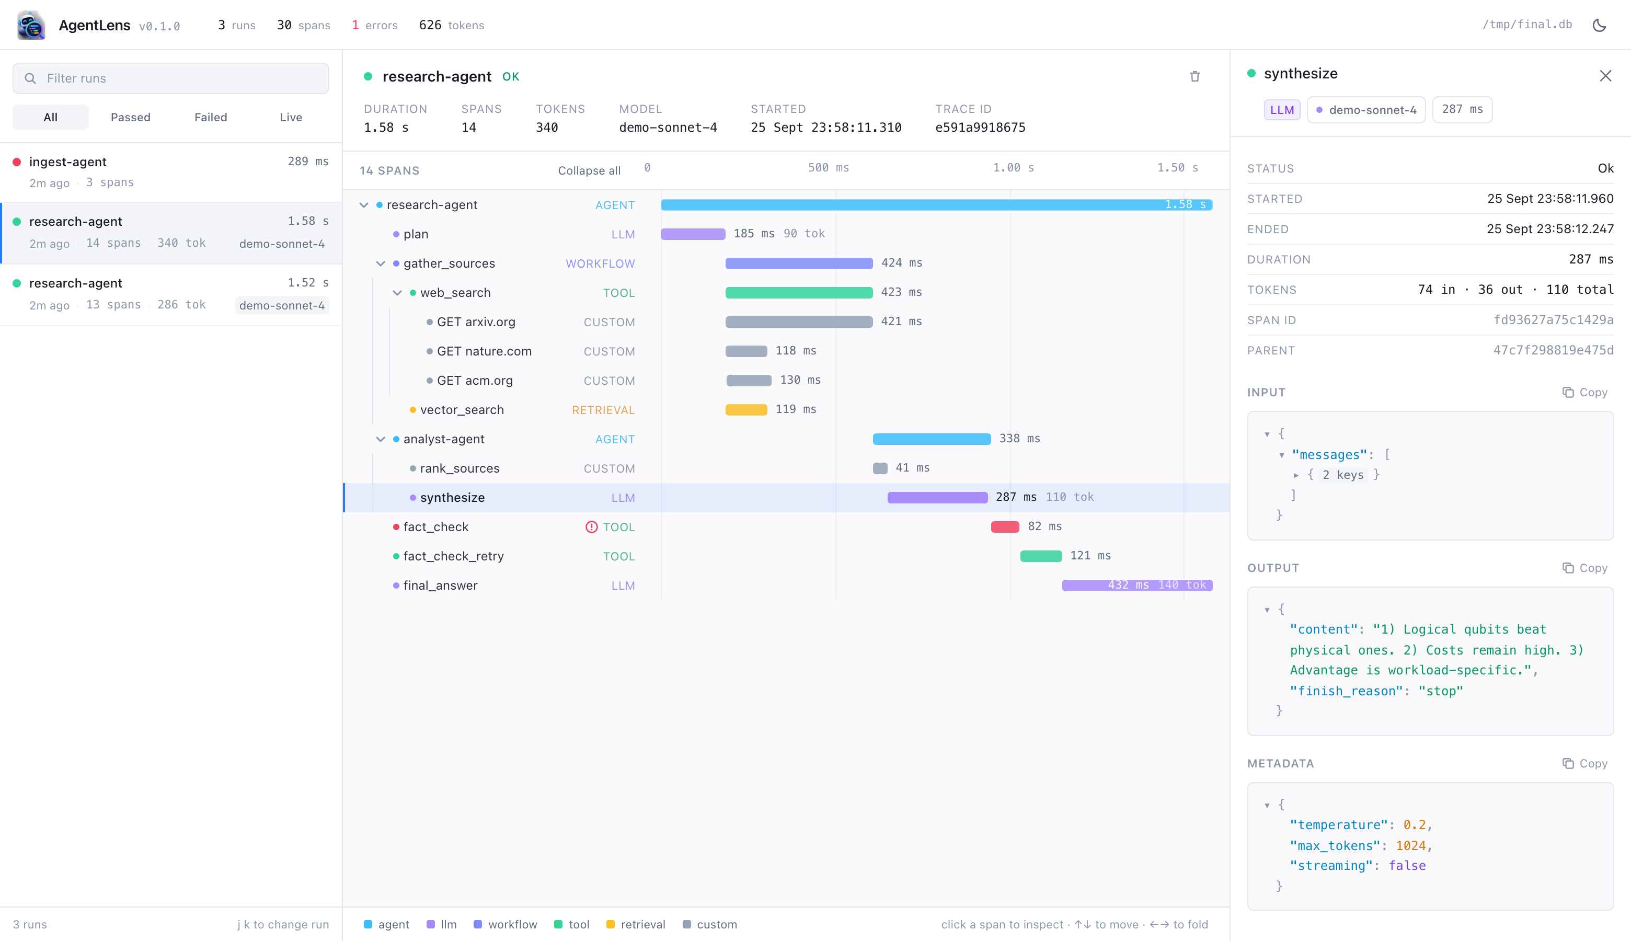Copy the METADATA section contents
The height and width of the screenshot is (941, 1631).
coord(1584,763)
